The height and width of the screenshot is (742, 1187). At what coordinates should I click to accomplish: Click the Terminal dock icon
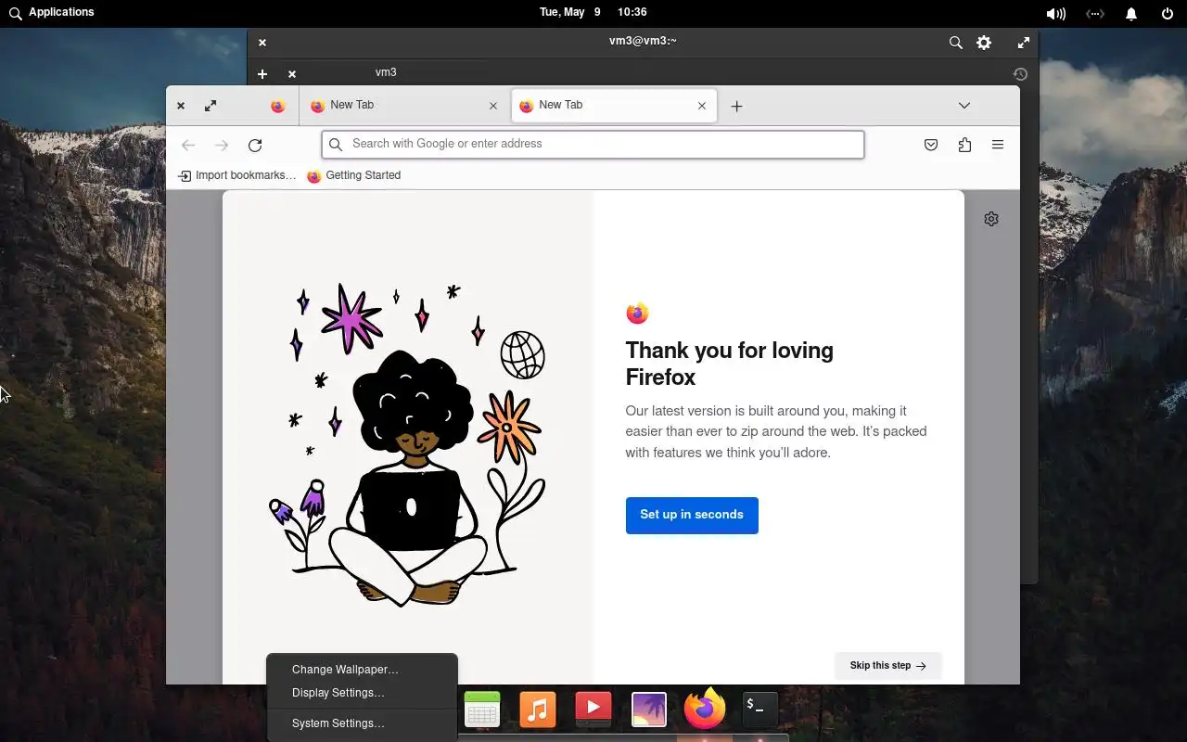click(x=760, y=710)
